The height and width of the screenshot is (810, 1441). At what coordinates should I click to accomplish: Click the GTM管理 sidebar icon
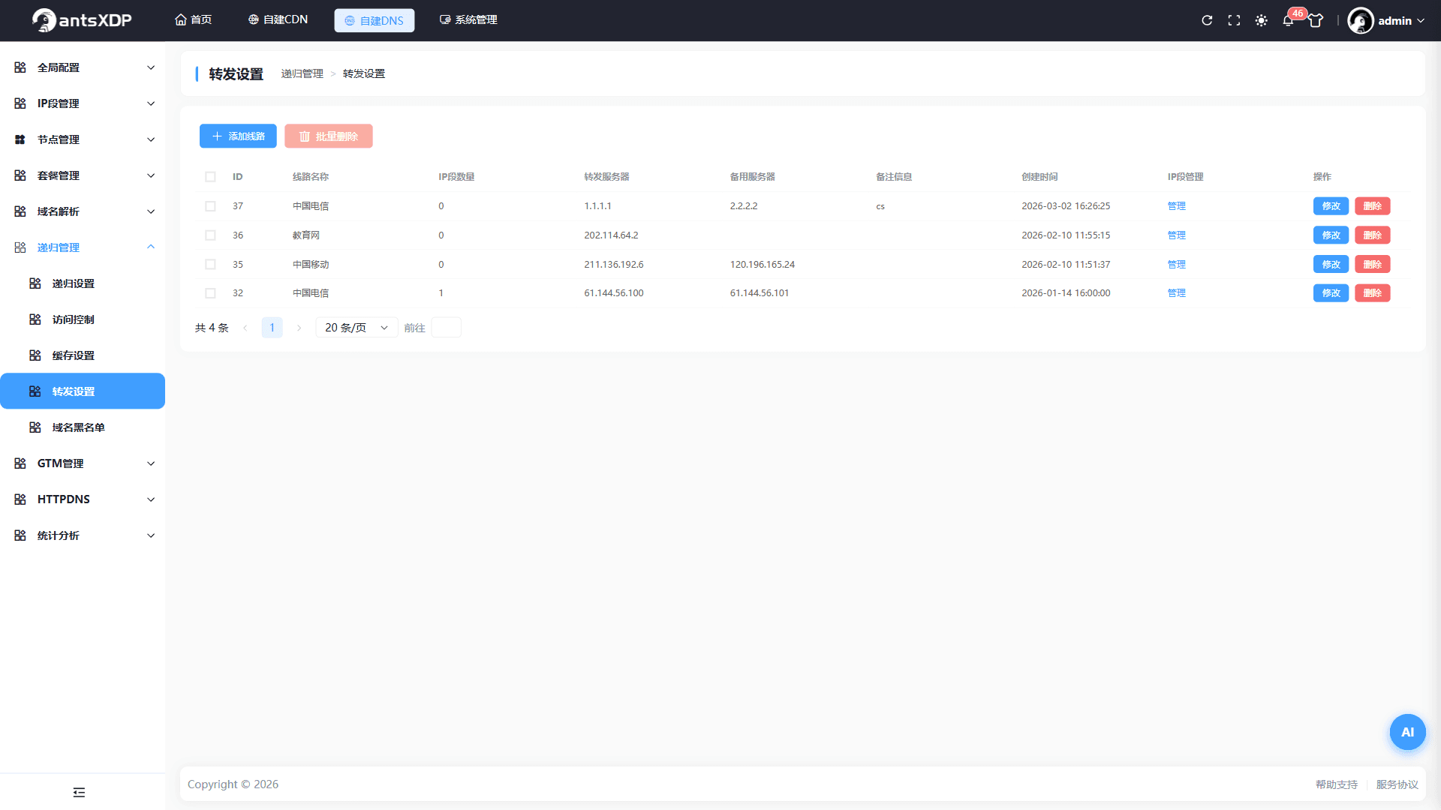coord(20,463)
